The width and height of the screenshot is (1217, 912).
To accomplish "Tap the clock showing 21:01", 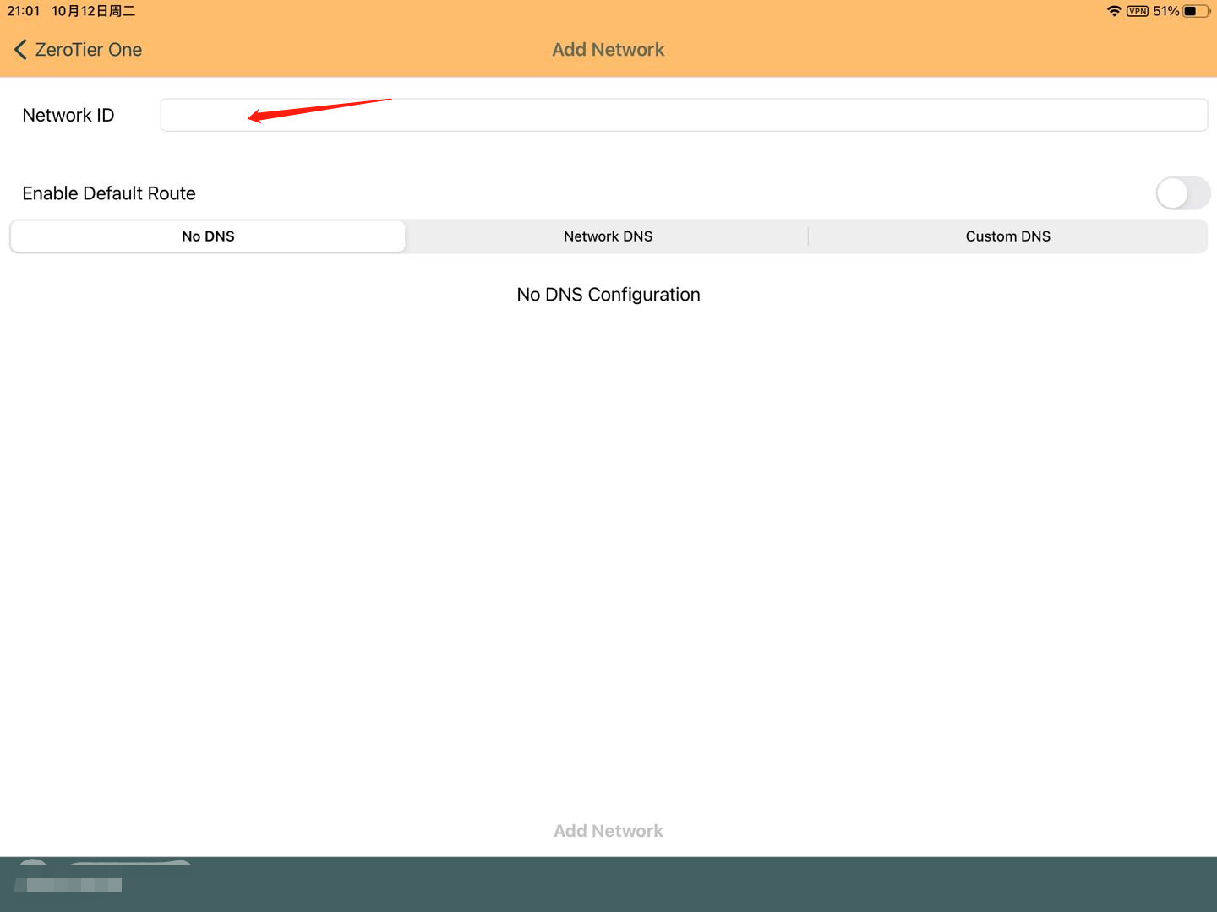I will [x=23, y=11].
